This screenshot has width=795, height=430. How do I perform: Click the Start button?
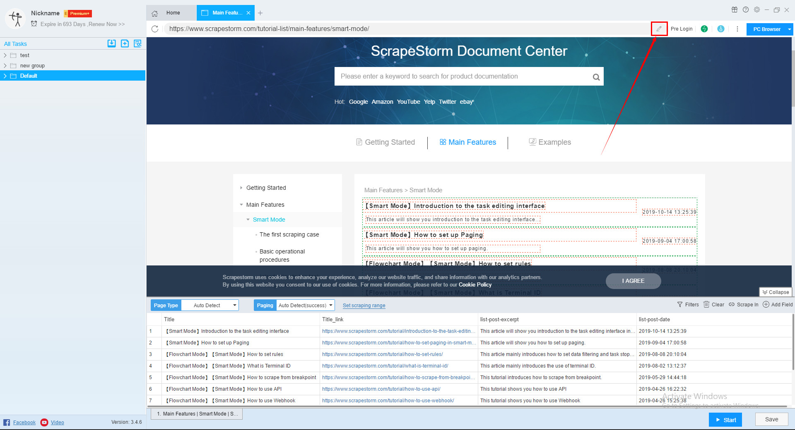coord(725,420)
